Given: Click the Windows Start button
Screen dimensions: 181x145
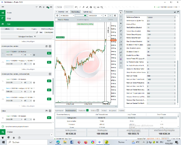Looking at the screenshot, I should (3, 142).
